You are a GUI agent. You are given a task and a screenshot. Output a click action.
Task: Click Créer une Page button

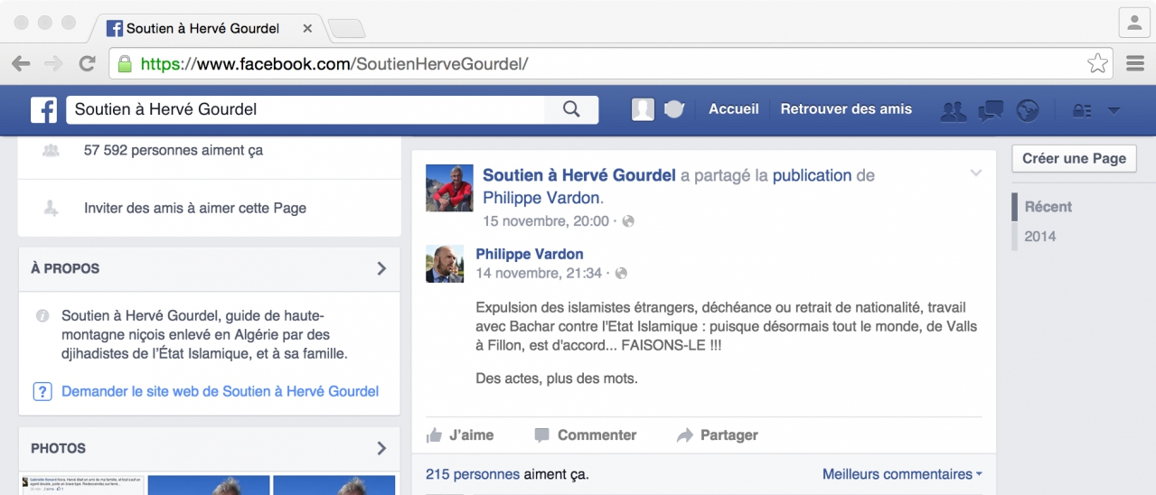(x=1074, y=158)
